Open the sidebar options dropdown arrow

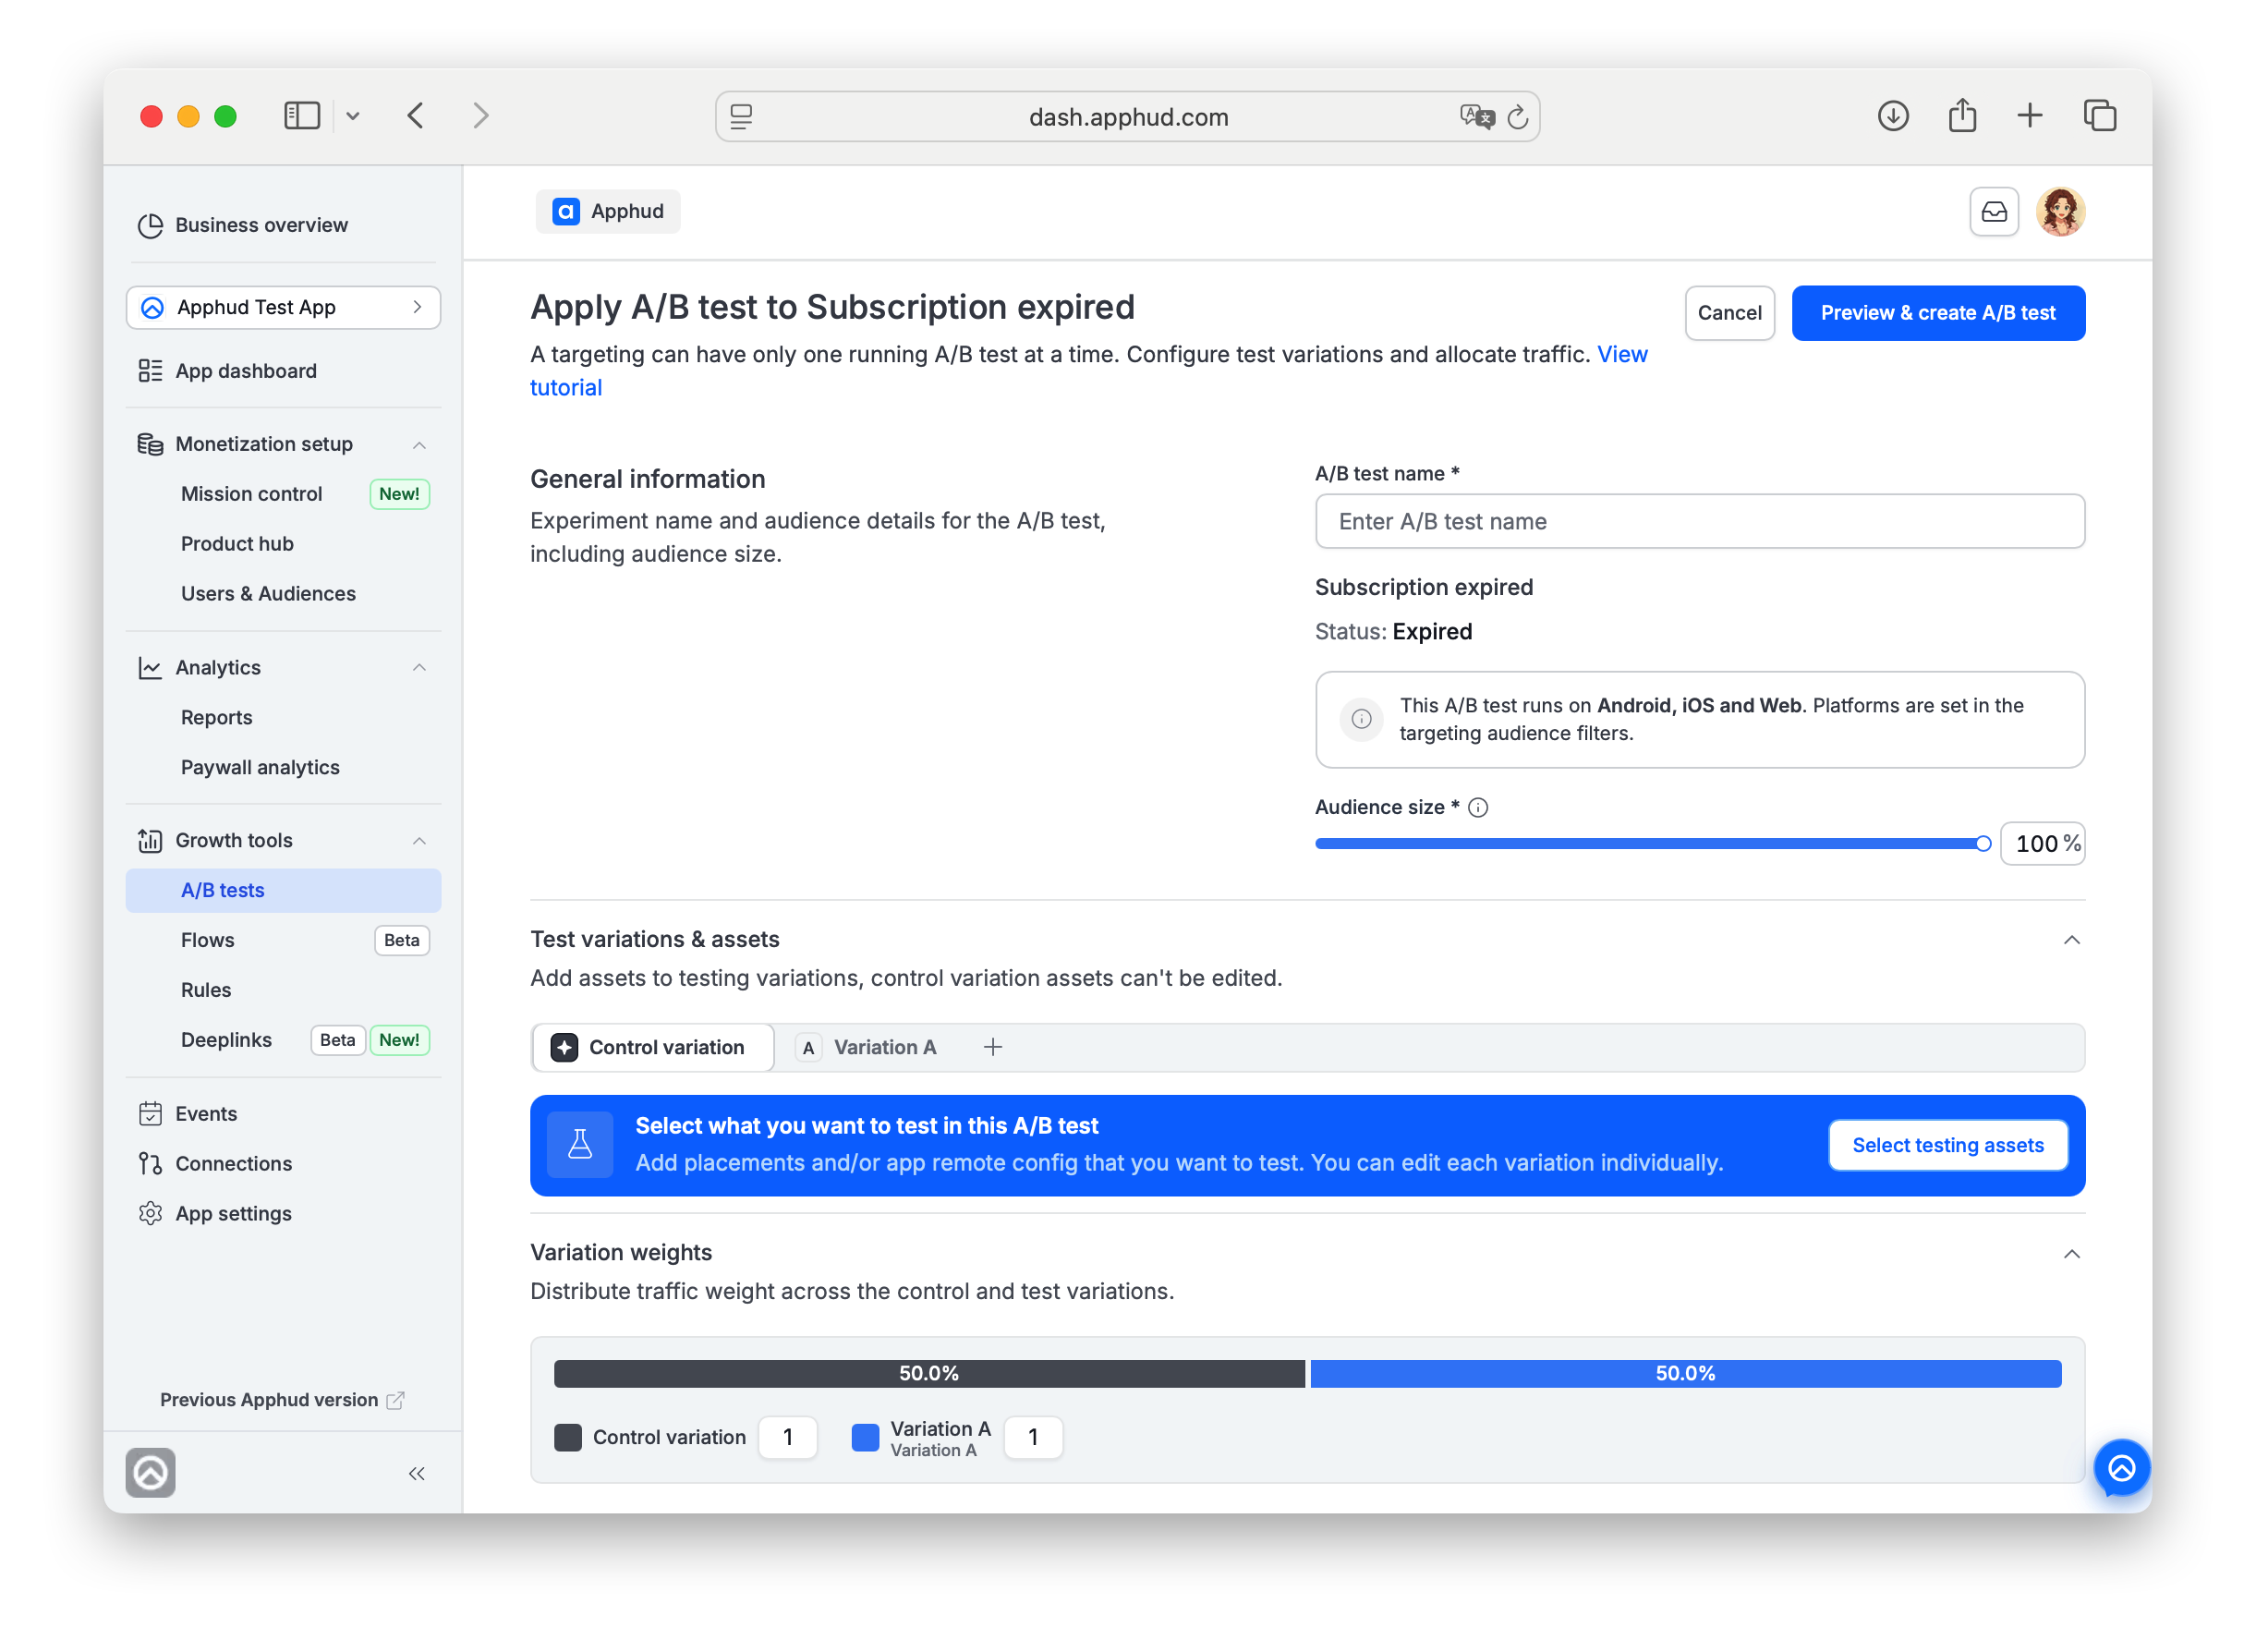pos(353,116)
